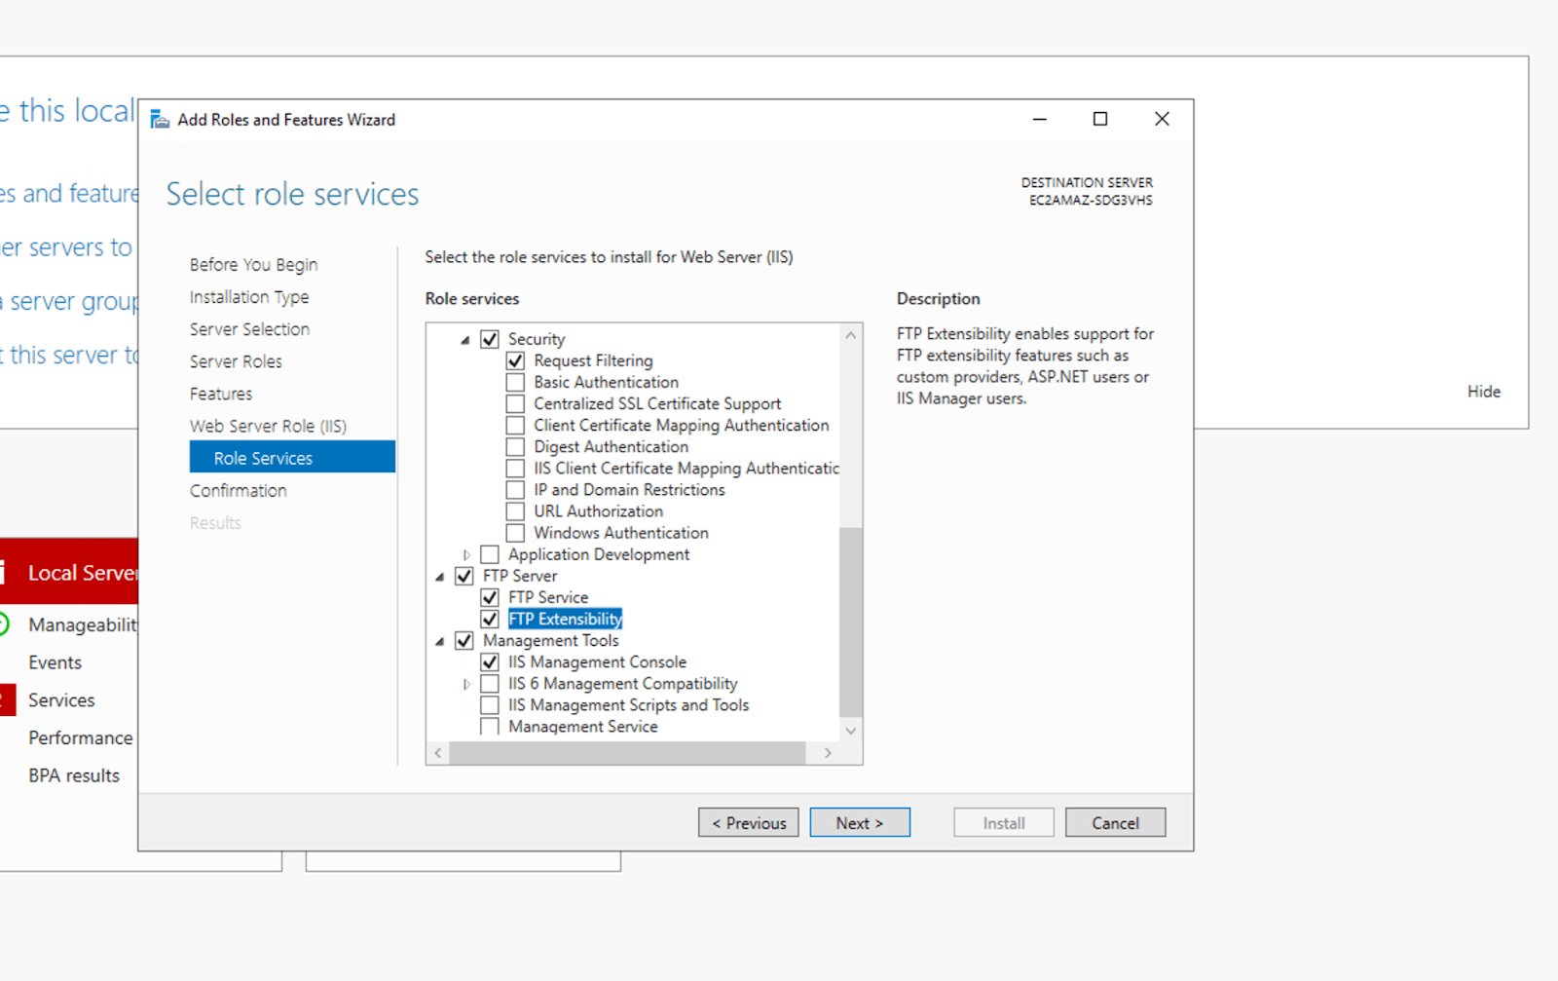Collapse the FTP Server node
The height and width of the screenshot is (981, 1558).
[x=440, y=577]
